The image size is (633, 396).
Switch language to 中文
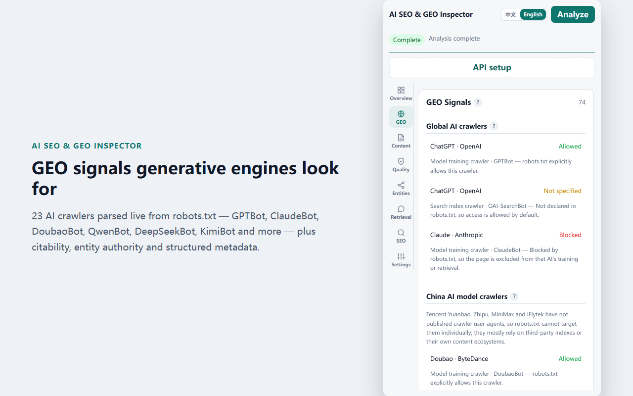pyautogui.click(x=511, y=14)
